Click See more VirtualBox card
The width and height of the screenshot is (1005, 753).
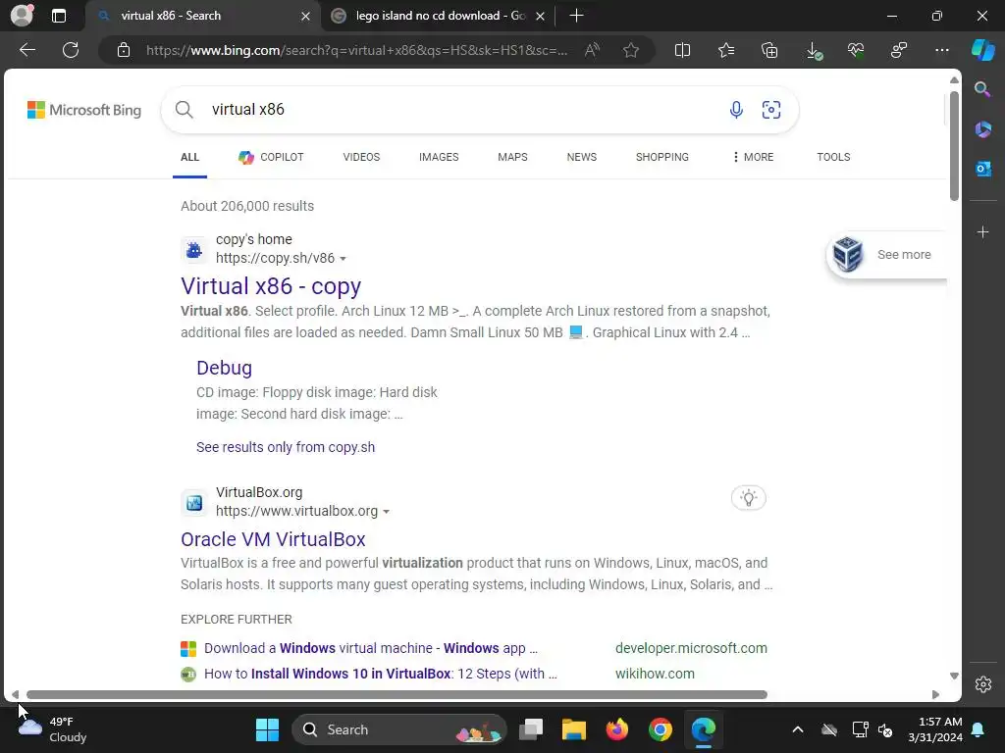click(886, 254)
